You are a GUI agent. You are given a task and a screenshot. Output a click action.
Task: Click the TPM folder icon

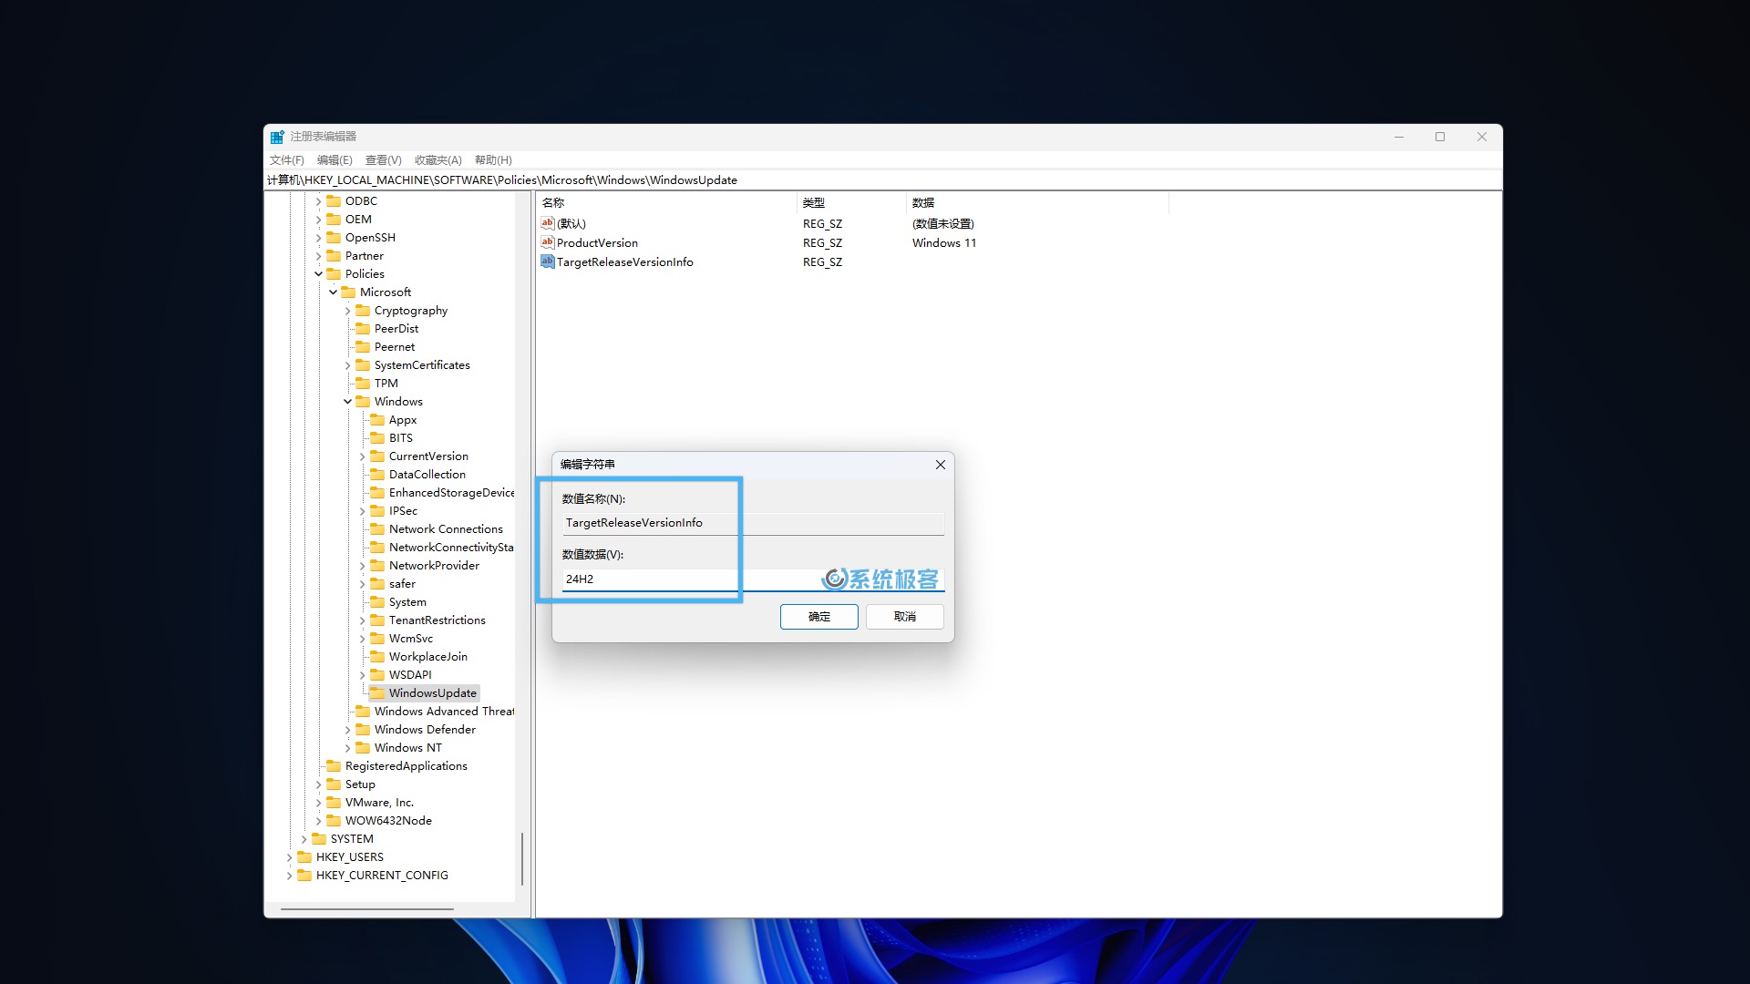pyautogui.click(x=363, y=384)
